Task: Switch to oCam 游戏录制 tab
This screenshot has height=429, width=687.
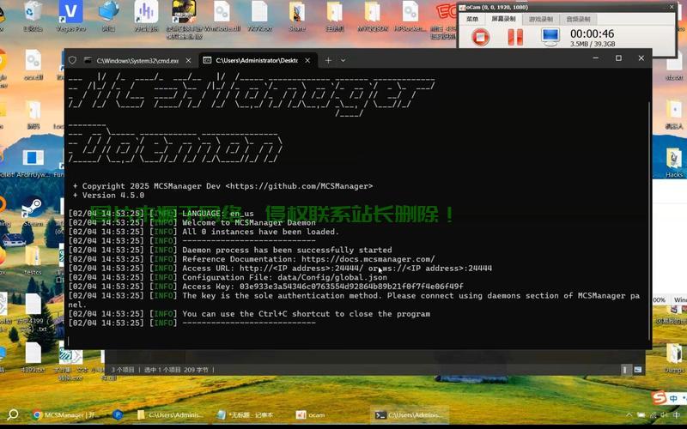Action: point(541,19)
